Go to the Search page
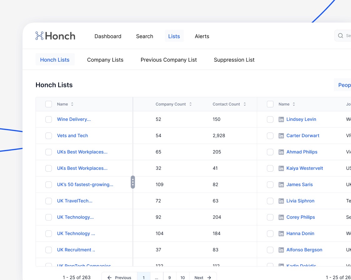This screenshot has height=280, width=351. (145, 36)
